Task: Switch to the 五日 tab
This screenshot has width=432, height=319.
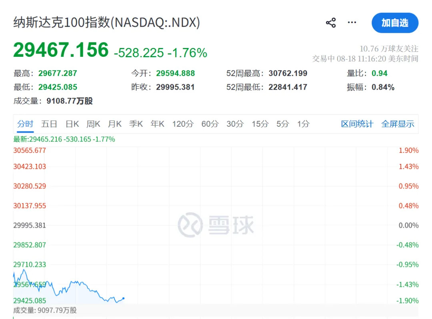Action: pos(49,124)
